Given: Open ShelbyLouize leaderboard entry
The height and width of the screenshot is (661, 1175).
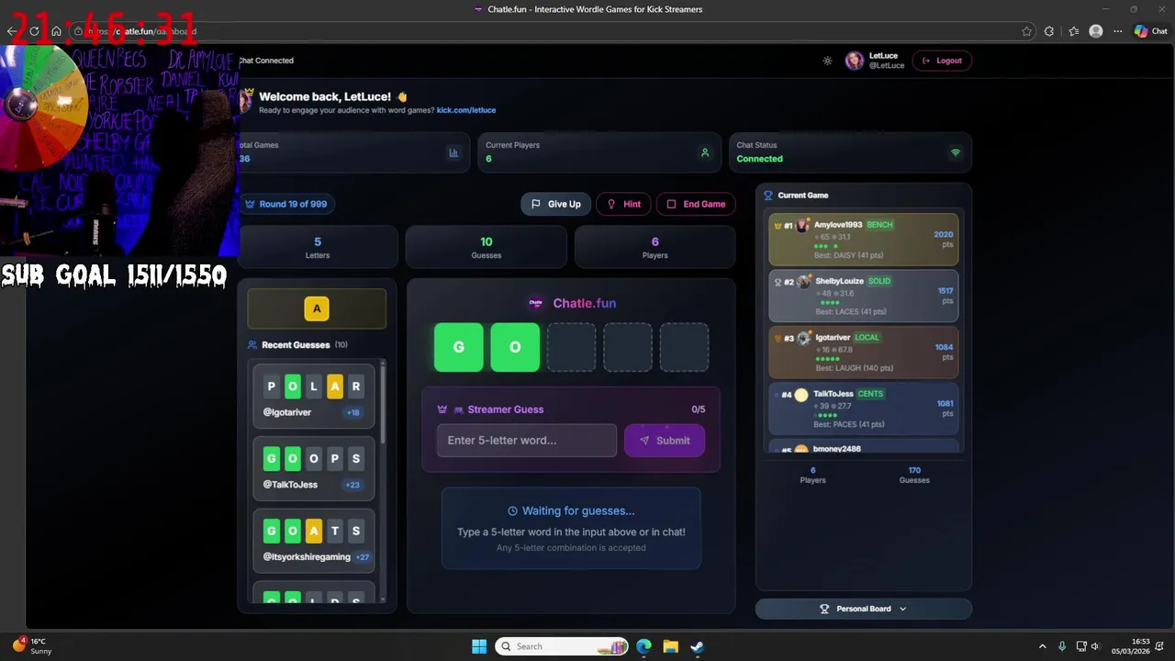Looking at the screenshot, I should tap(864, 297).
